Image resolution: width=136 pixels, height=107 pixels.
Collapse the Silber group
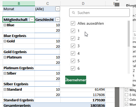point(5,73)
